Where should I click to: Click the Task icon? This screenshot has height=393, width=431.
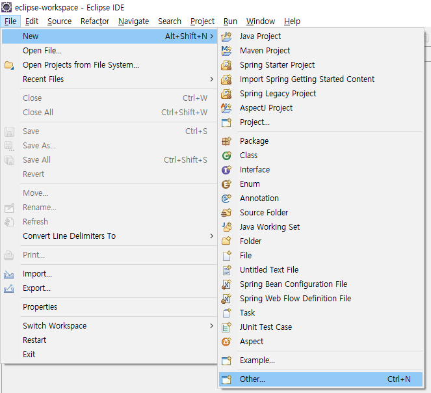226,313
